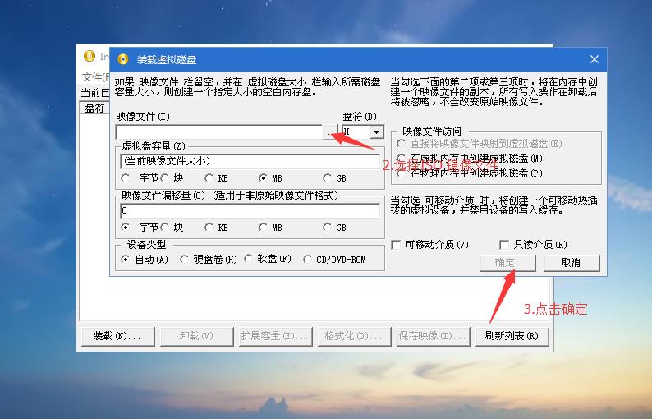Click the 取消 button
Viewport: 652px width, 419px height.
(x=572, y=263)
